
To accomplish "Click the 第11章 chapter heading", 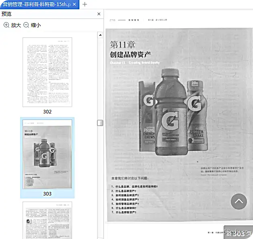I will 122,45.
